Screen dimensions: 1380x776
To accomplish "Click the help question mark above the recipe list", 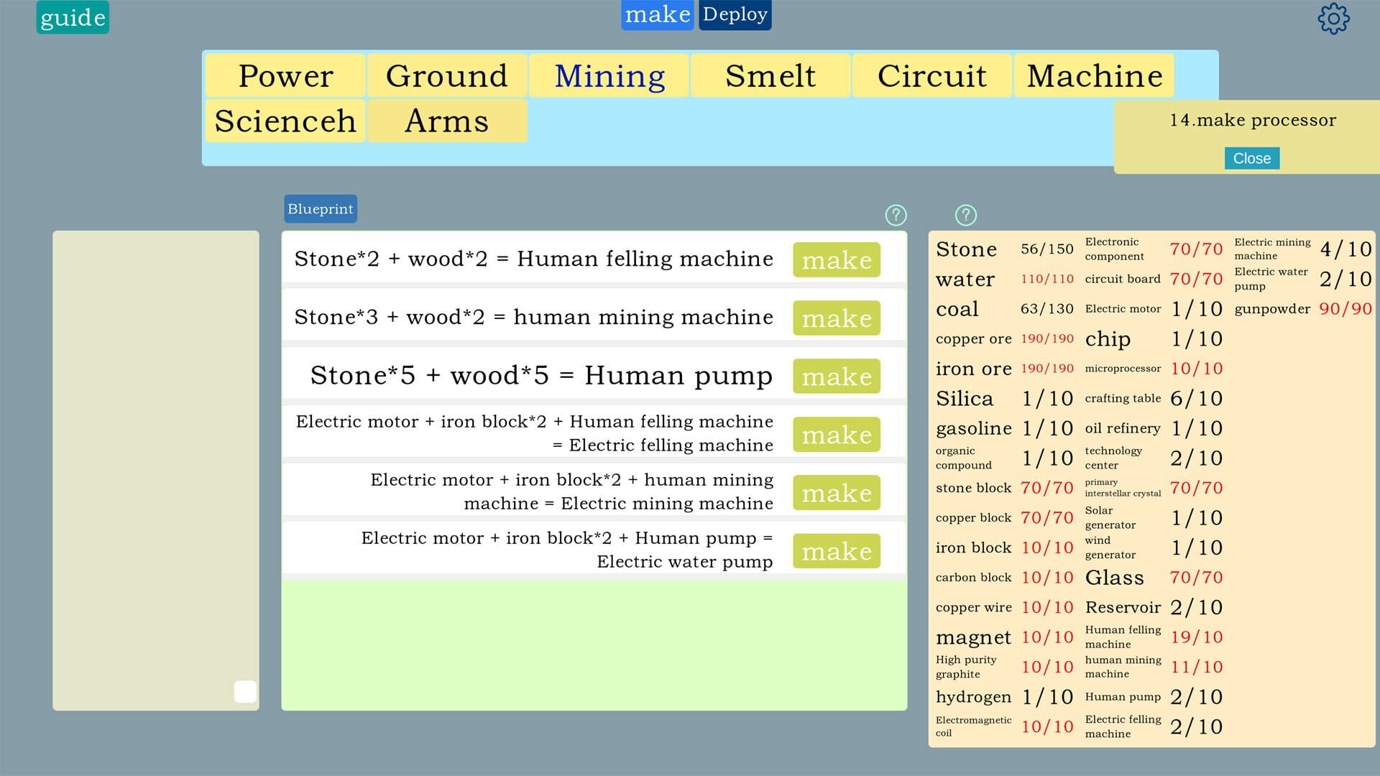I will pos(896,215).
